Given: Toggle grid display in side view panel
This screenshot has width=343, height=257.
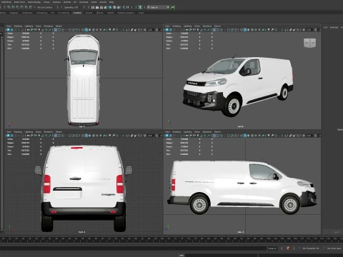Looking at the screenshot, I should (x=214, y=136).
